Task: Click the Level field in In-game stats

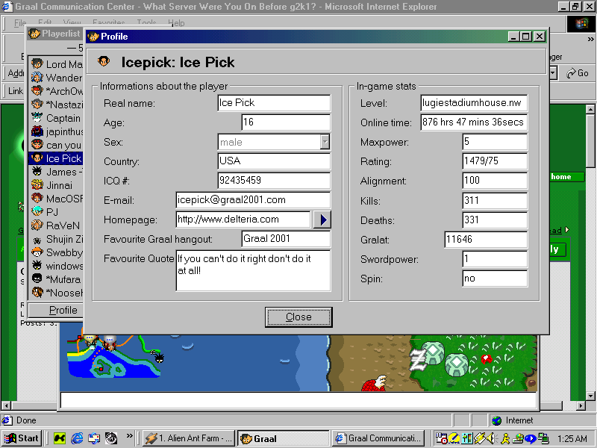Action: pos(474,103)
